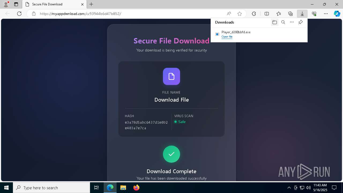Close the Secure File Download tab

[83, 4]
